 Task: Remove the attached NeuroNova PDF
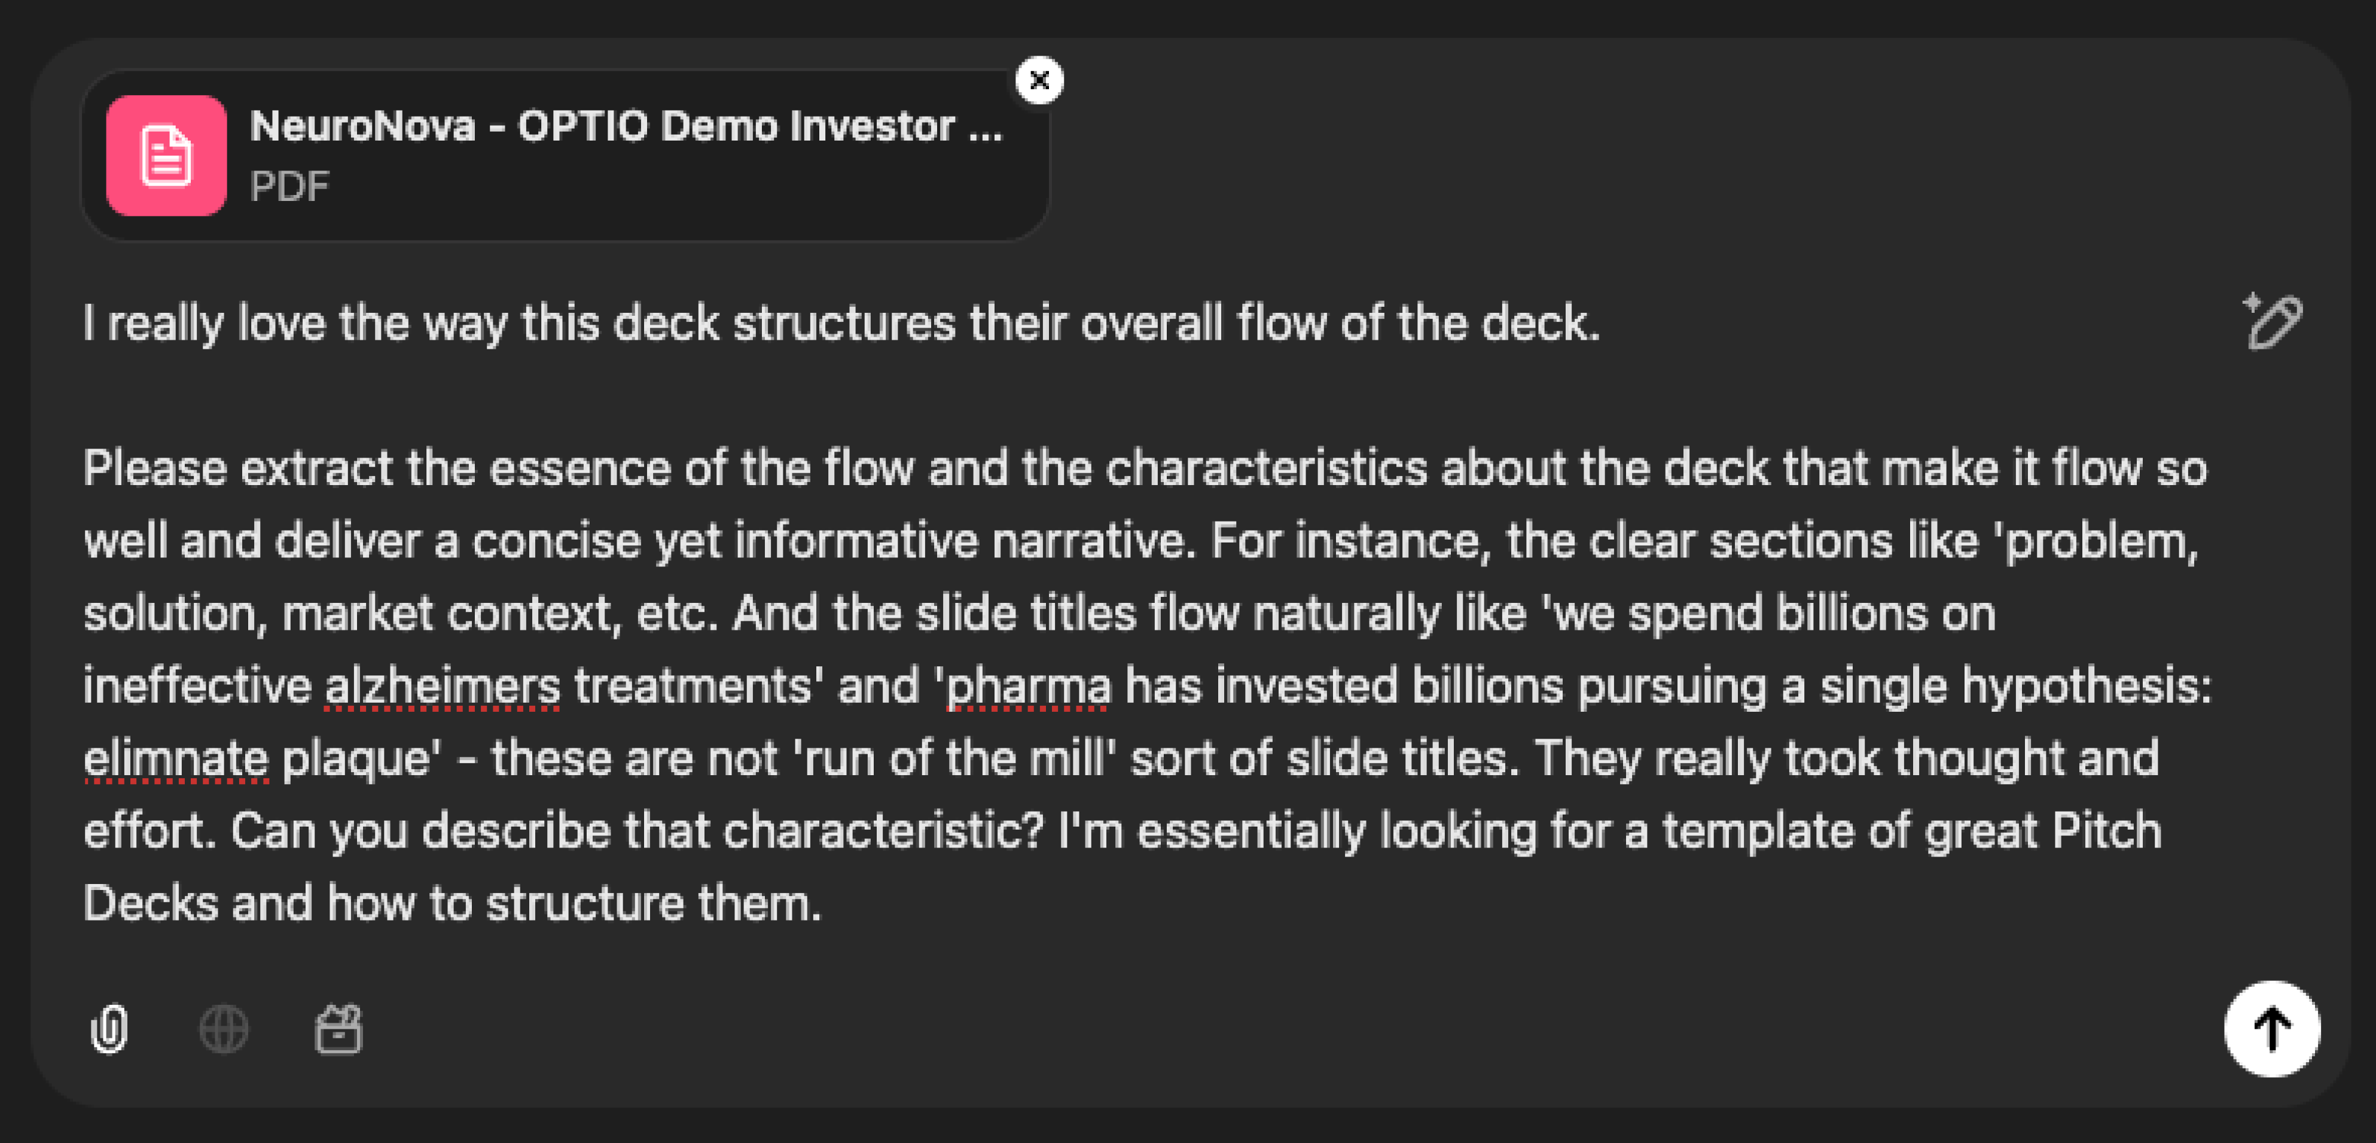(x=1039, y=80)
